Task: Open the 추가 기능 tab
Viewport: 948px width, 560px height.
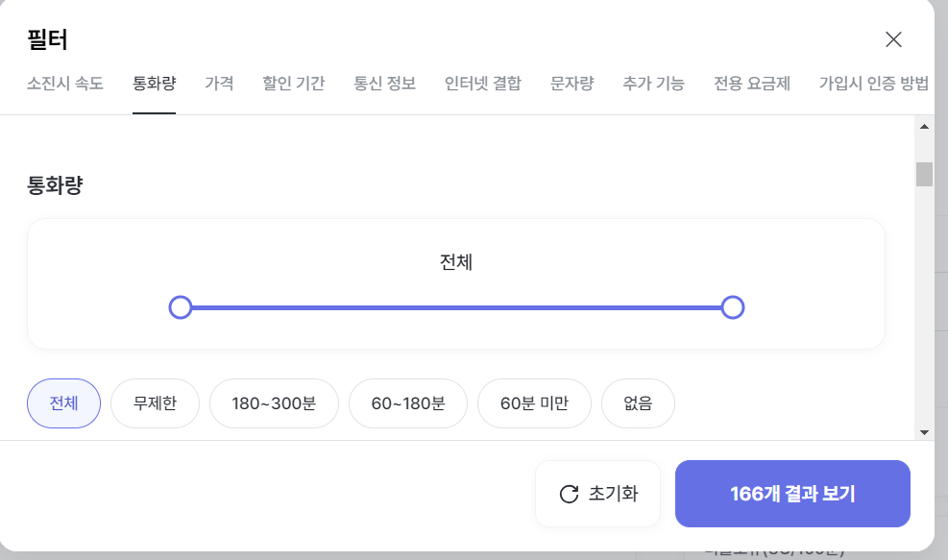Action: 653,84
